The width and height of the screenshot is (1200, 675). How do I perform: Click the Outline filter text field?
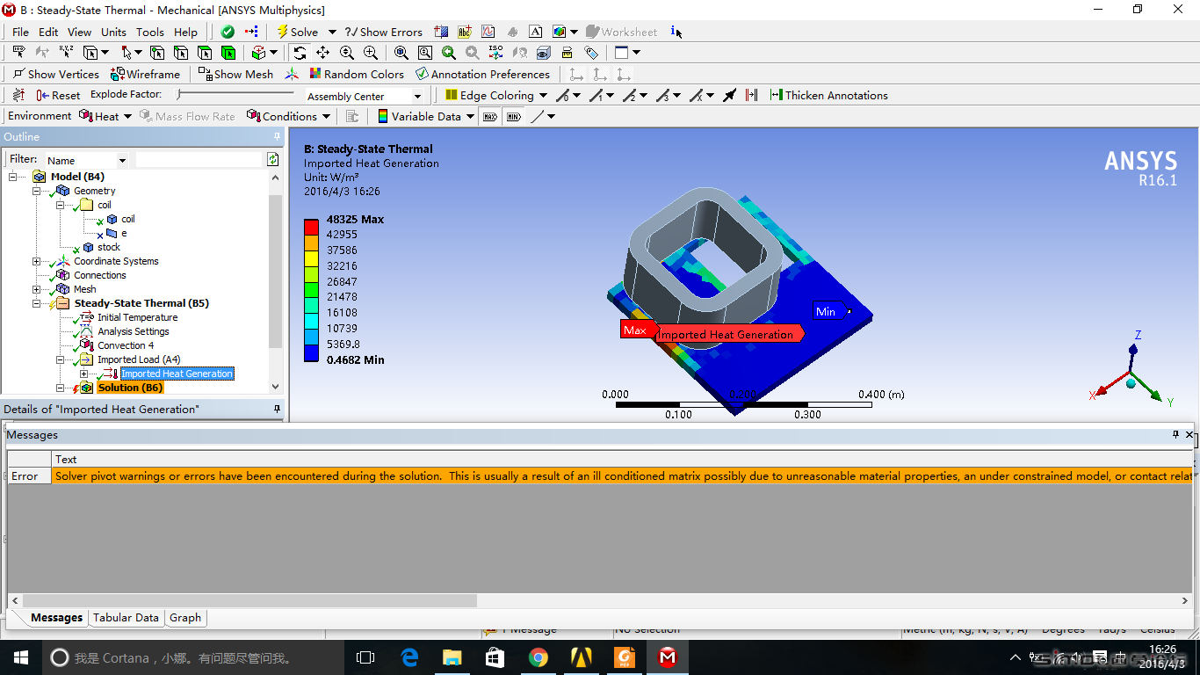click(199, 160)
